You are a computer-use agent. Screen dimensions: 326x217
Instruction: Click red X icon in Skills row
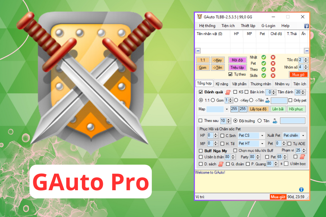(x=273, y=76)
